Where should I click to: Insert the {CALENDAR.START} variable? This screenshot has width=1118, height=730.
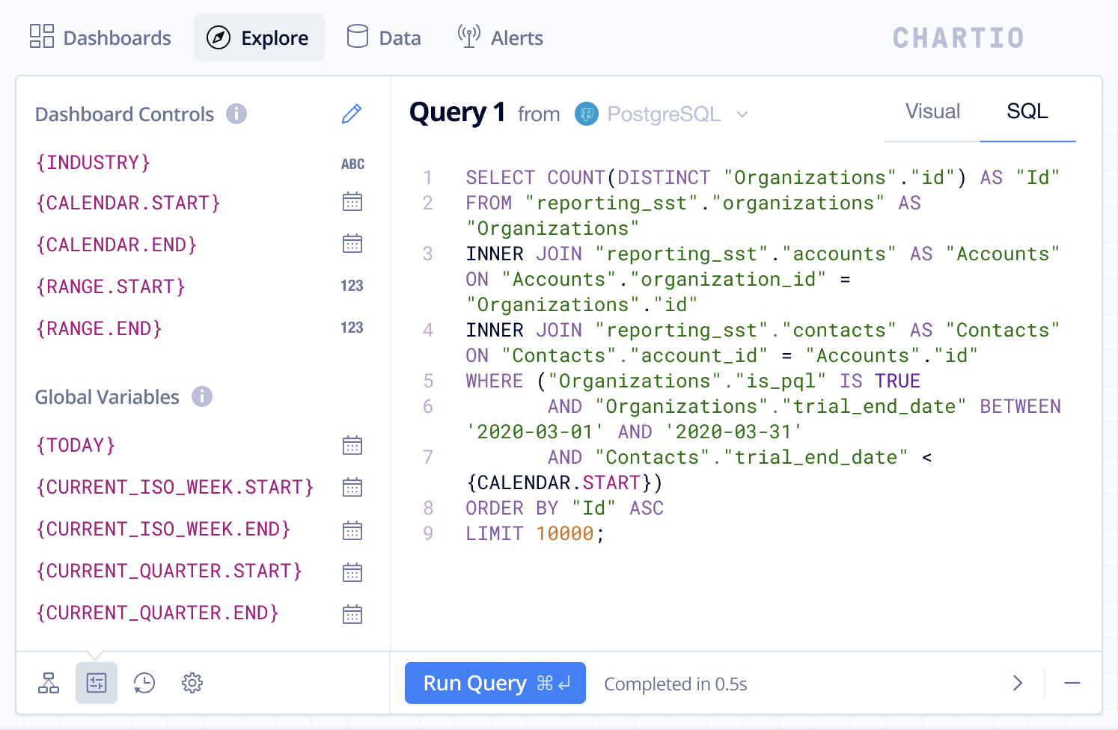pyautogui.click(x=128, y=203)
